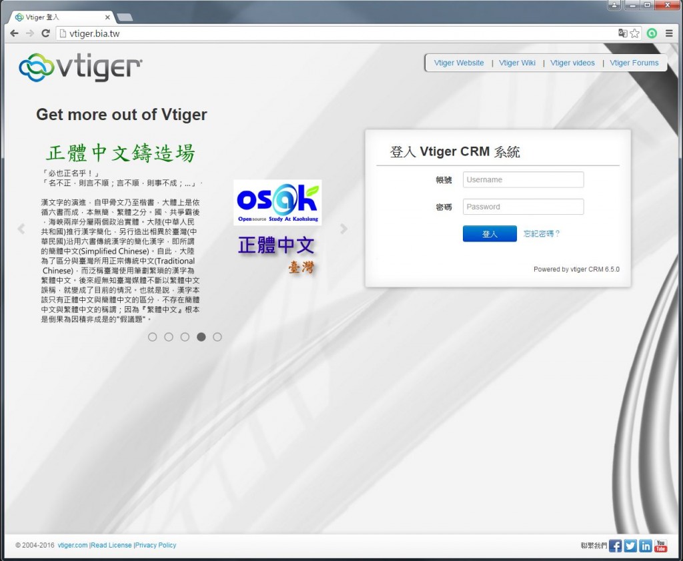
Task: Select third carousel slide dot
Action: (x=185, y=337)
